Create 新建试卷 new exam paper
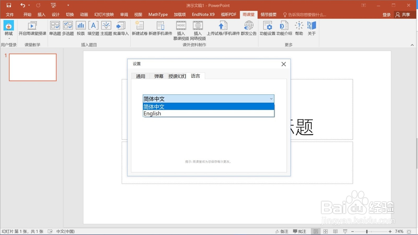This screenshot has width=418, height=235. coord(140,28)
